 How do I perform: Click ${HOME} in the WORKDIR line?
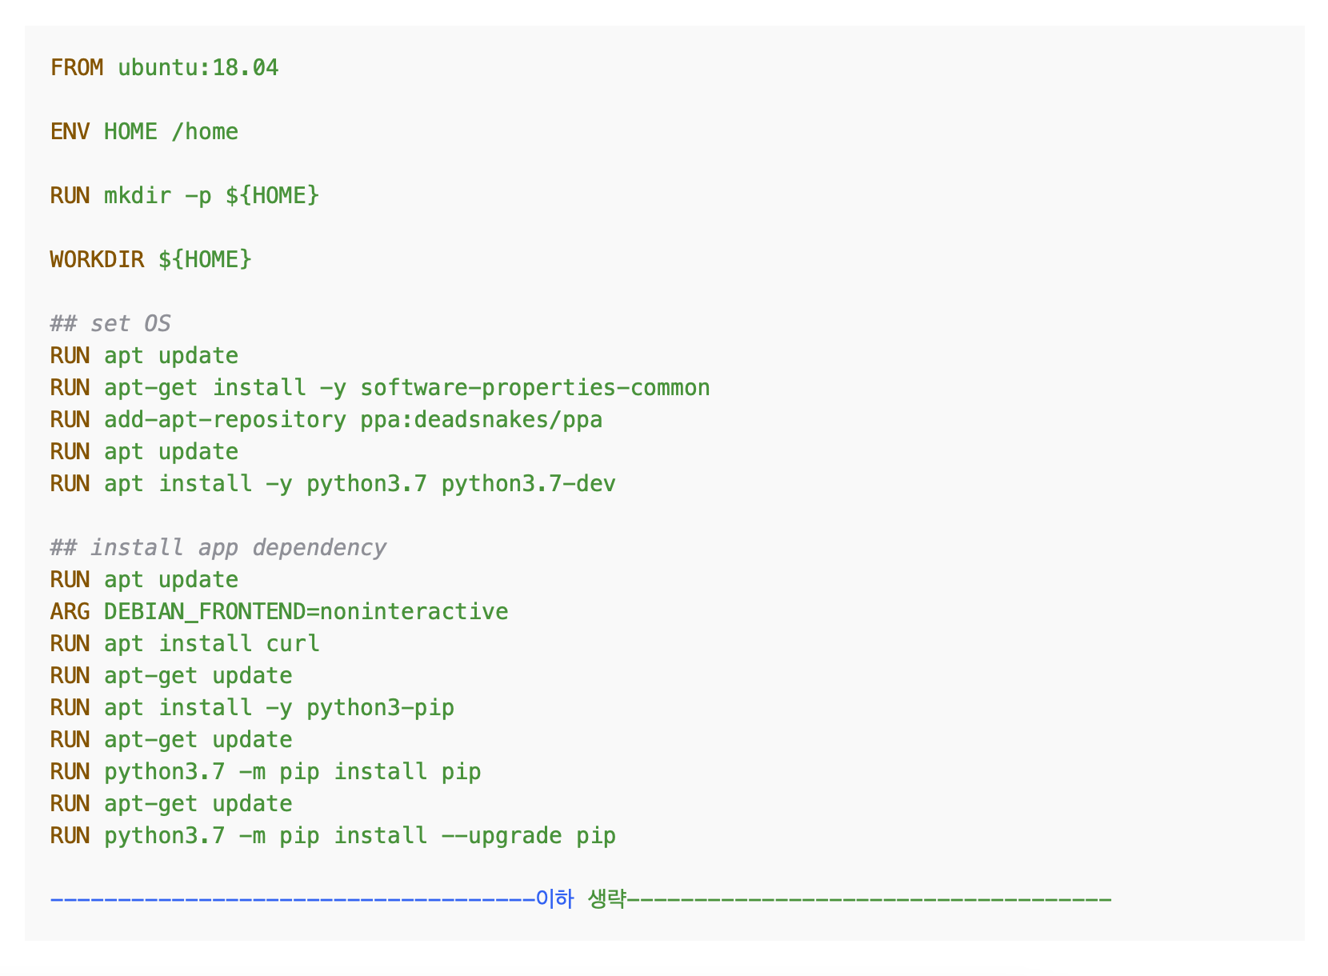point(205,260)
